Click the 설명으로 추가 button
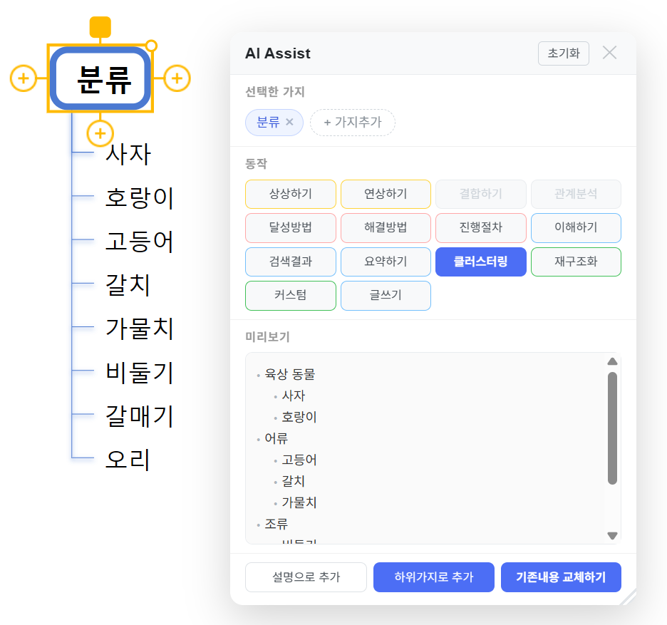 pyautogui.click(x=306, y=577)
